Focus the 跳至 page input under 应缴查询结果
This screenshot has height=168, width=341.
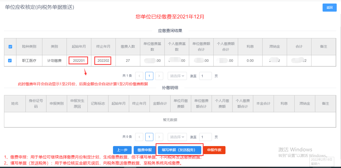click(205, 76)
